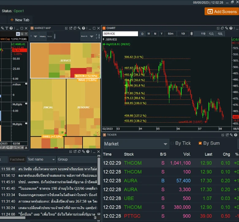Duplicate the Market Map panel
The image size is (239, 222).
click(75, 28)
